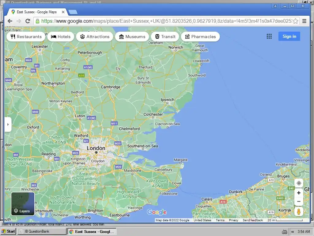The image size is (314, 236).
Task: Click the Cambridge city label
Action: click(110, 87)
